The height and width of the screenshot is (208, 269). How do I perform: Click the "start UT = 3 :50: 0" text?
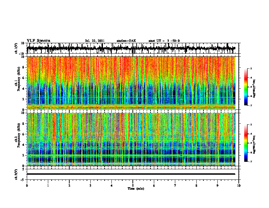click(164, 41)
